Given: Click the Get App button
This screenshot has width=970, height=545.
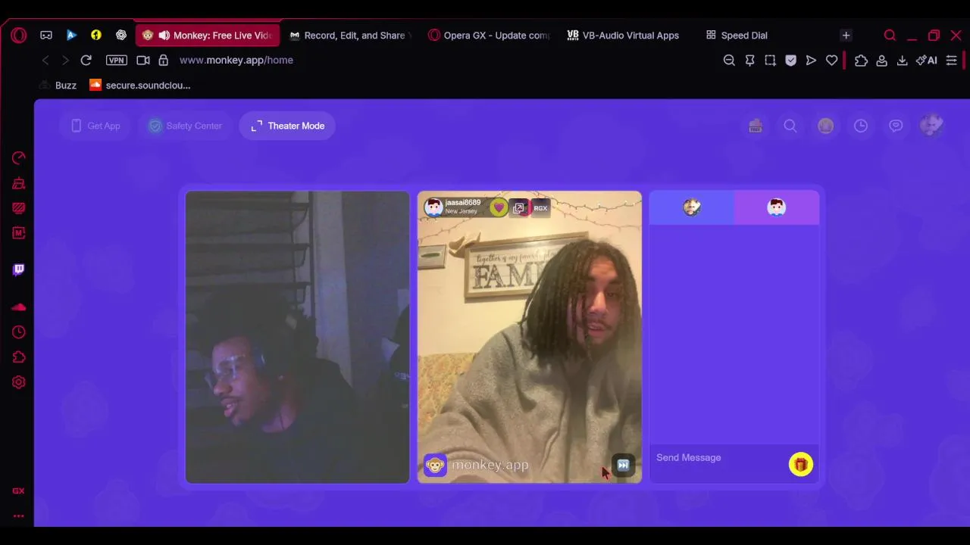Looking at the screenshot, I should (95, 126).
